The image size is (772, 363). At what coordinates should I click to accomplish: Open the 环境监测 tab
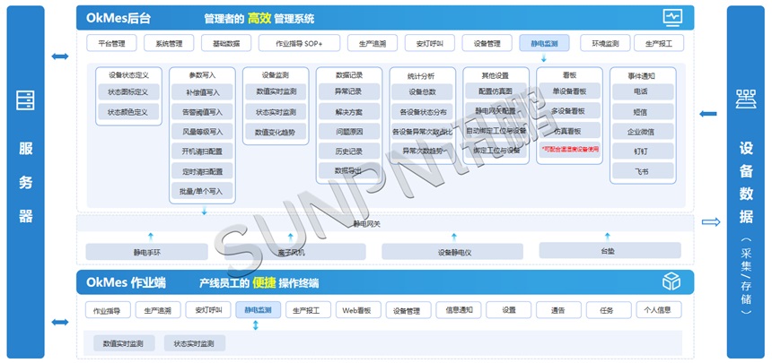pos(606,43)
